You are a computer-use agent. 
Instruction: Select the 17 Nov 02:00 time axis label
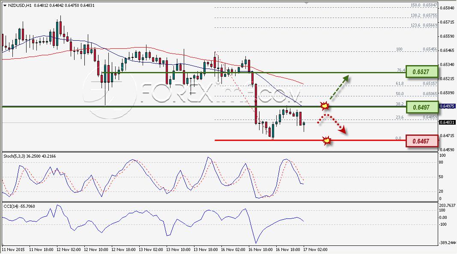coord(315,250)
